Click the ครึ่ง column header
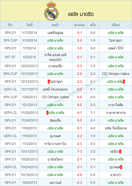 93,25
